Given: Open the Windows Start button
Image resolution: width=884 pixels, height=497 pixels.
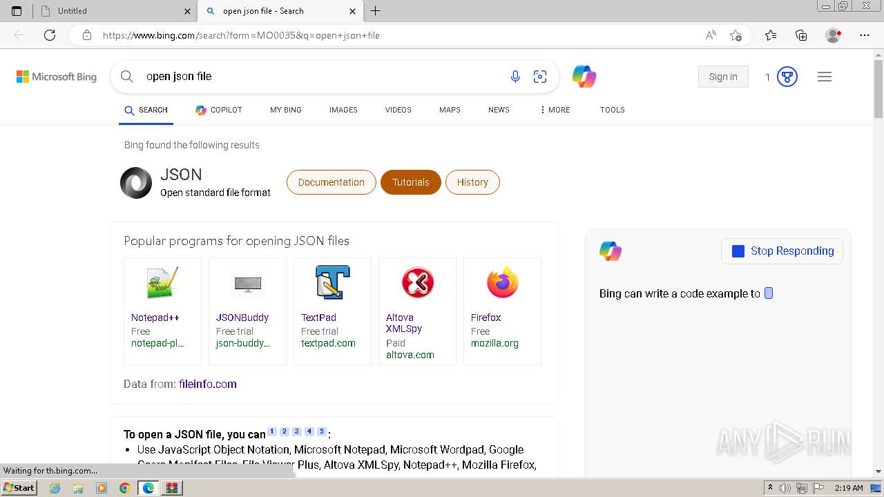Looking at the screenshot, I should click(19, 488).
